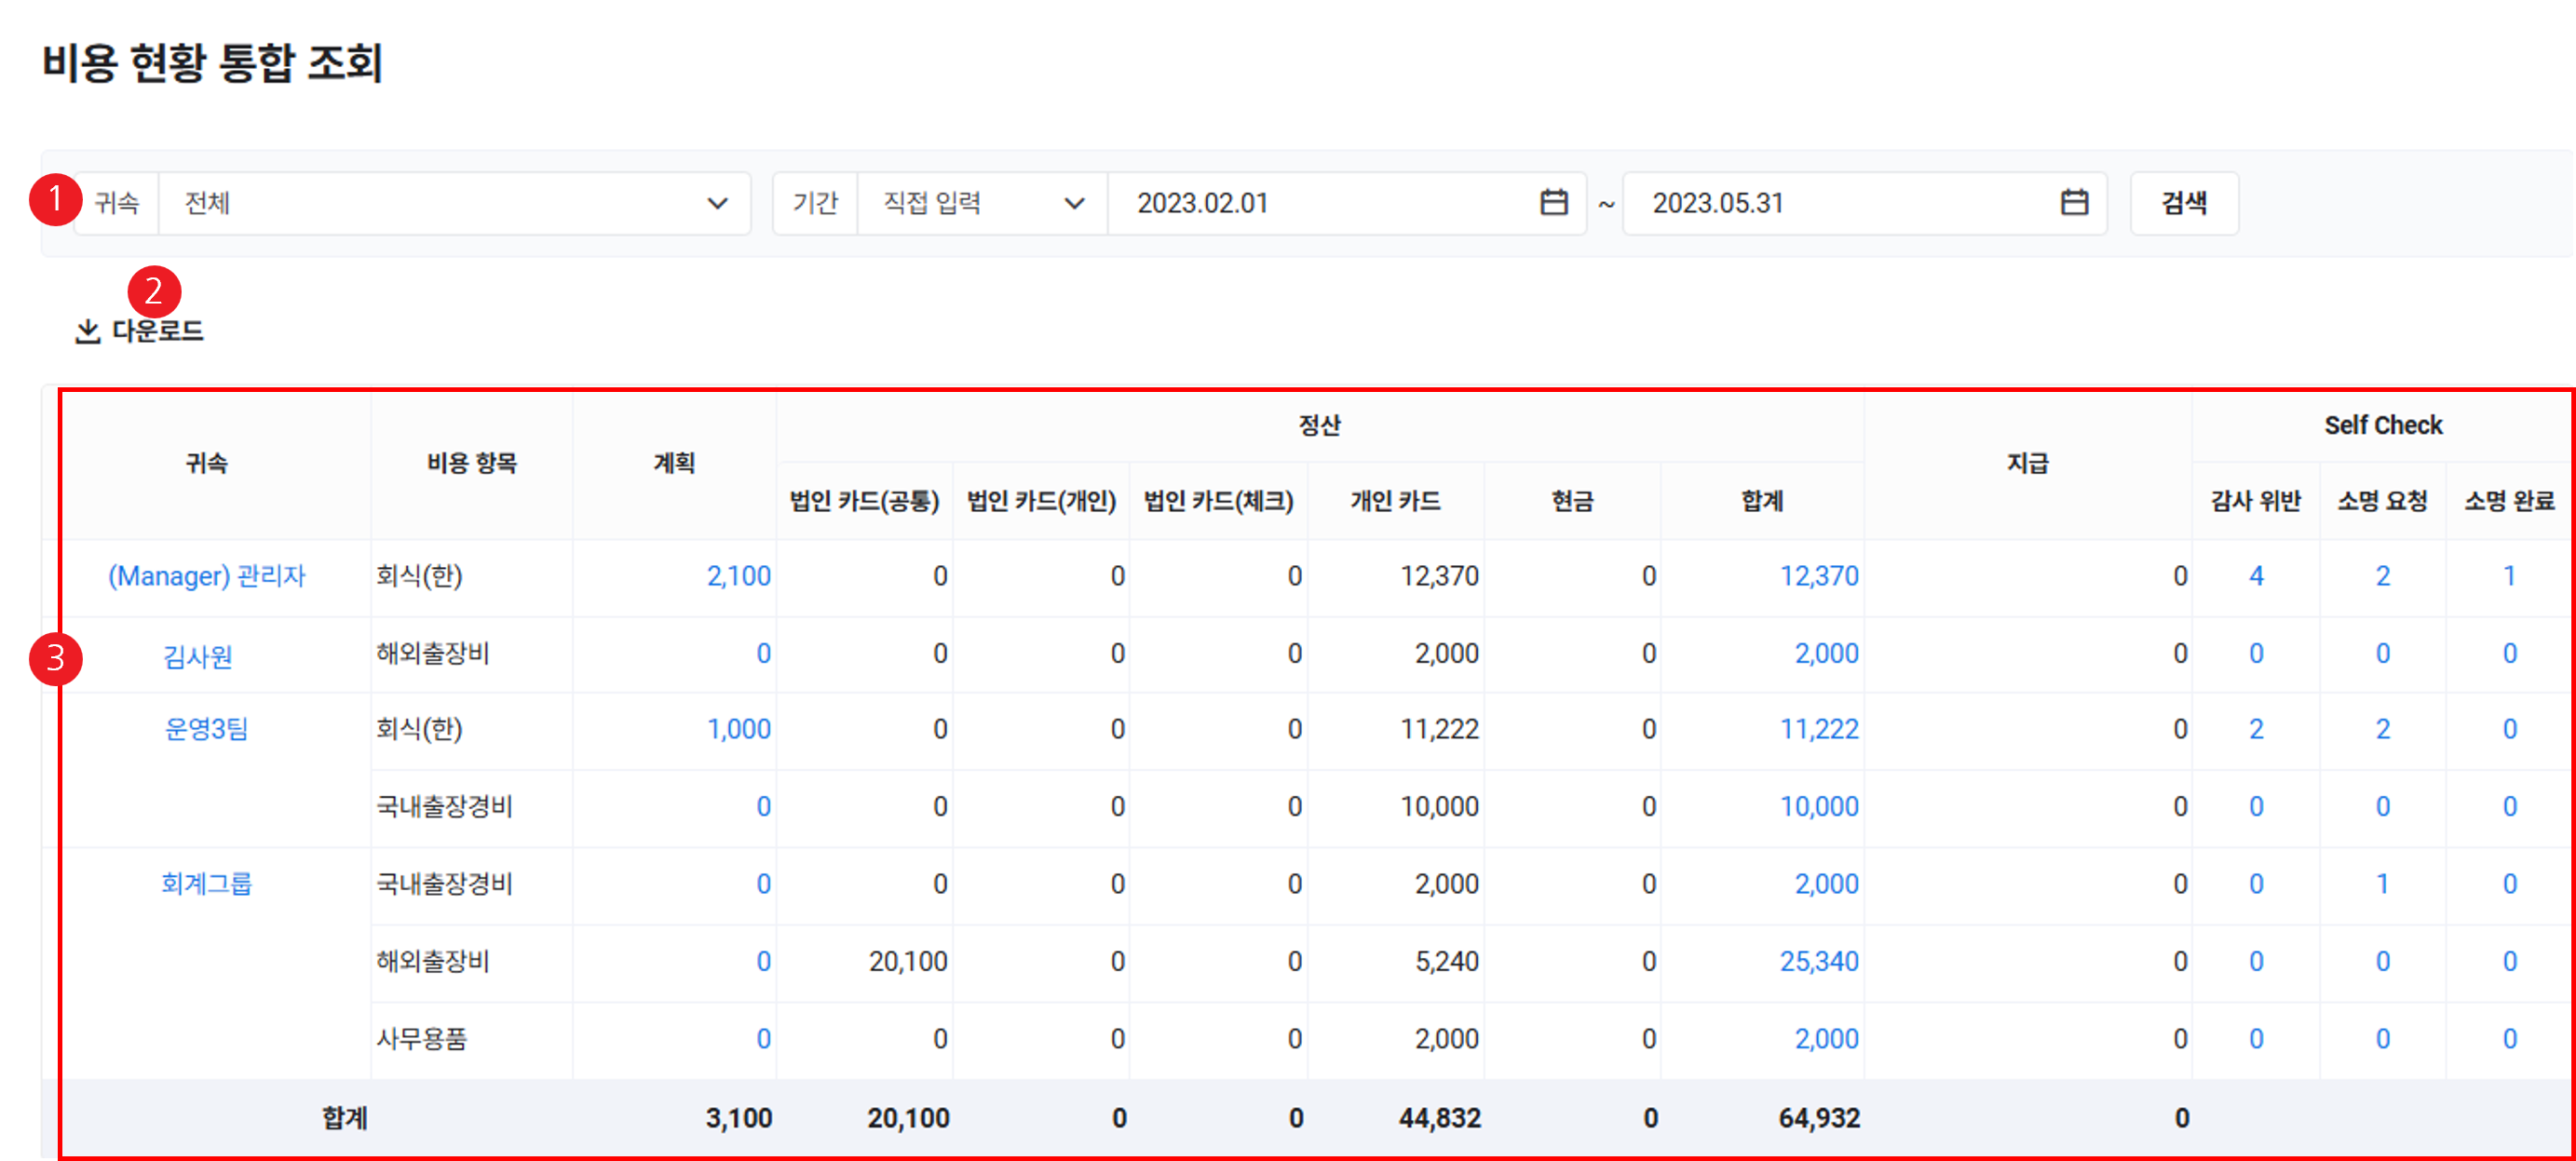This screenshot has height=1161, width=2576.
Task: Click the 25,340 total amount link
Action: coord(1818,961)
